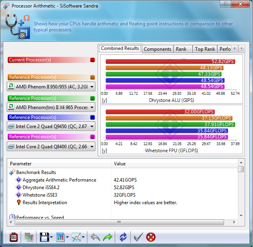Open AMD Phenom II X4 965 dropdown
The width and height of the screenshot is (253, 247).
[51, 107]
